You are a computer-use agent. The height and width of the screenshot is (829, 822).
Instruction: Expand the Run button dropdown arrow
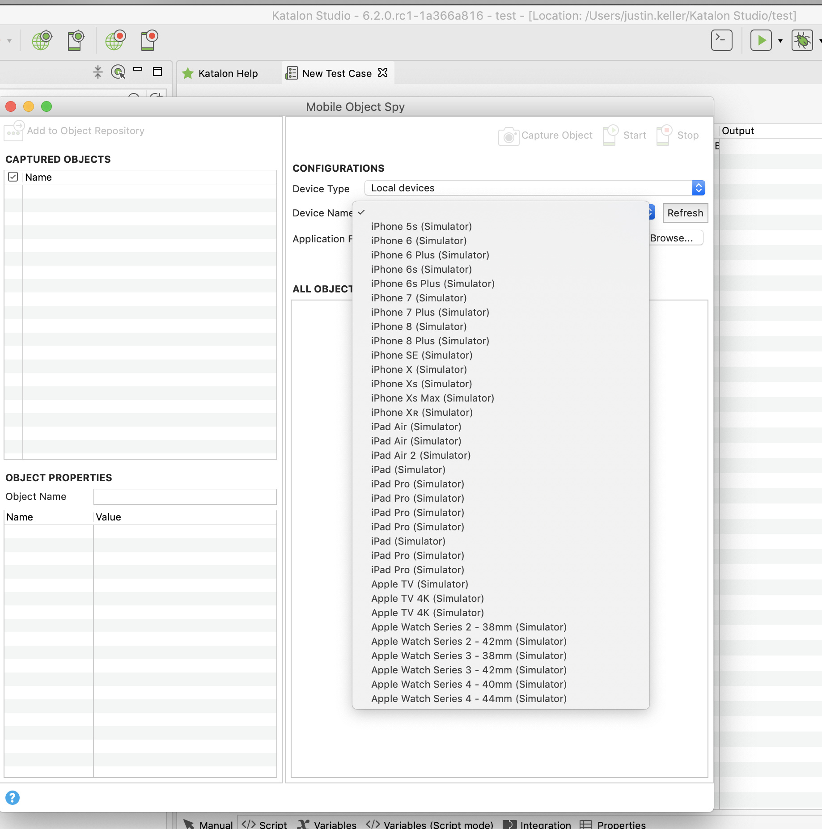780,41
